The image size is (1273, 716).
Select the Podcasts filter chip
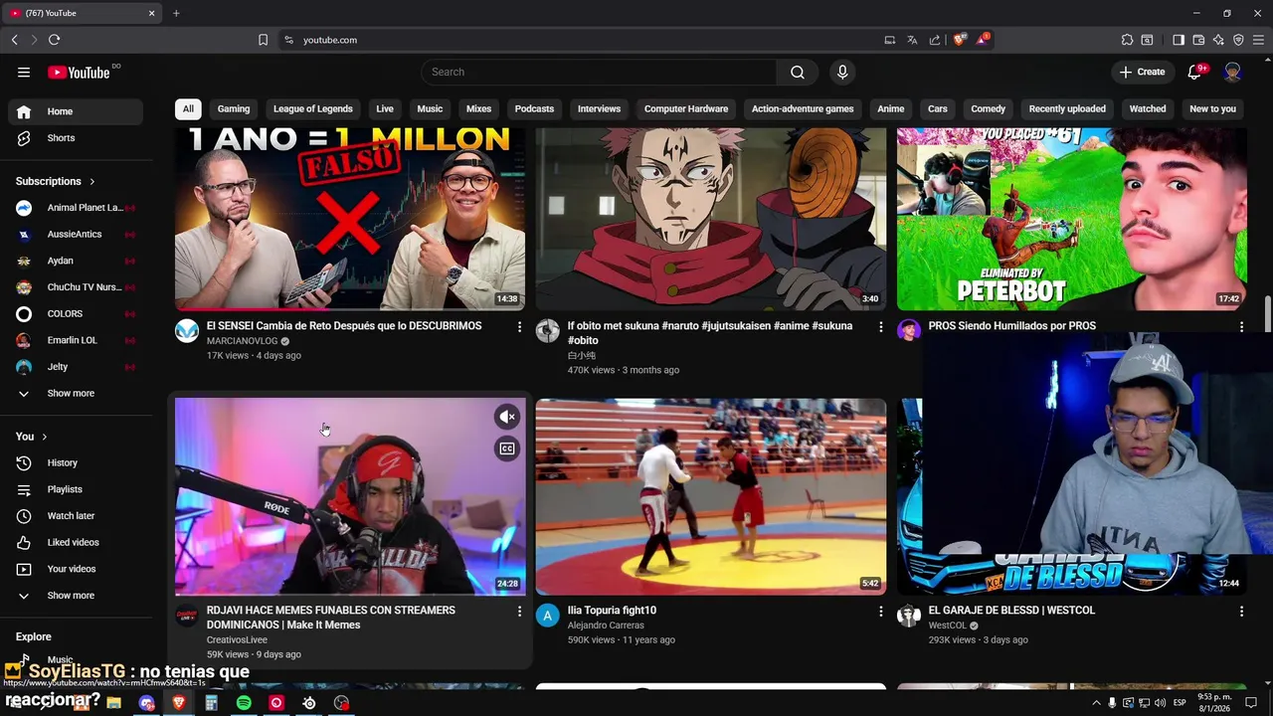(x=534, y=108)
